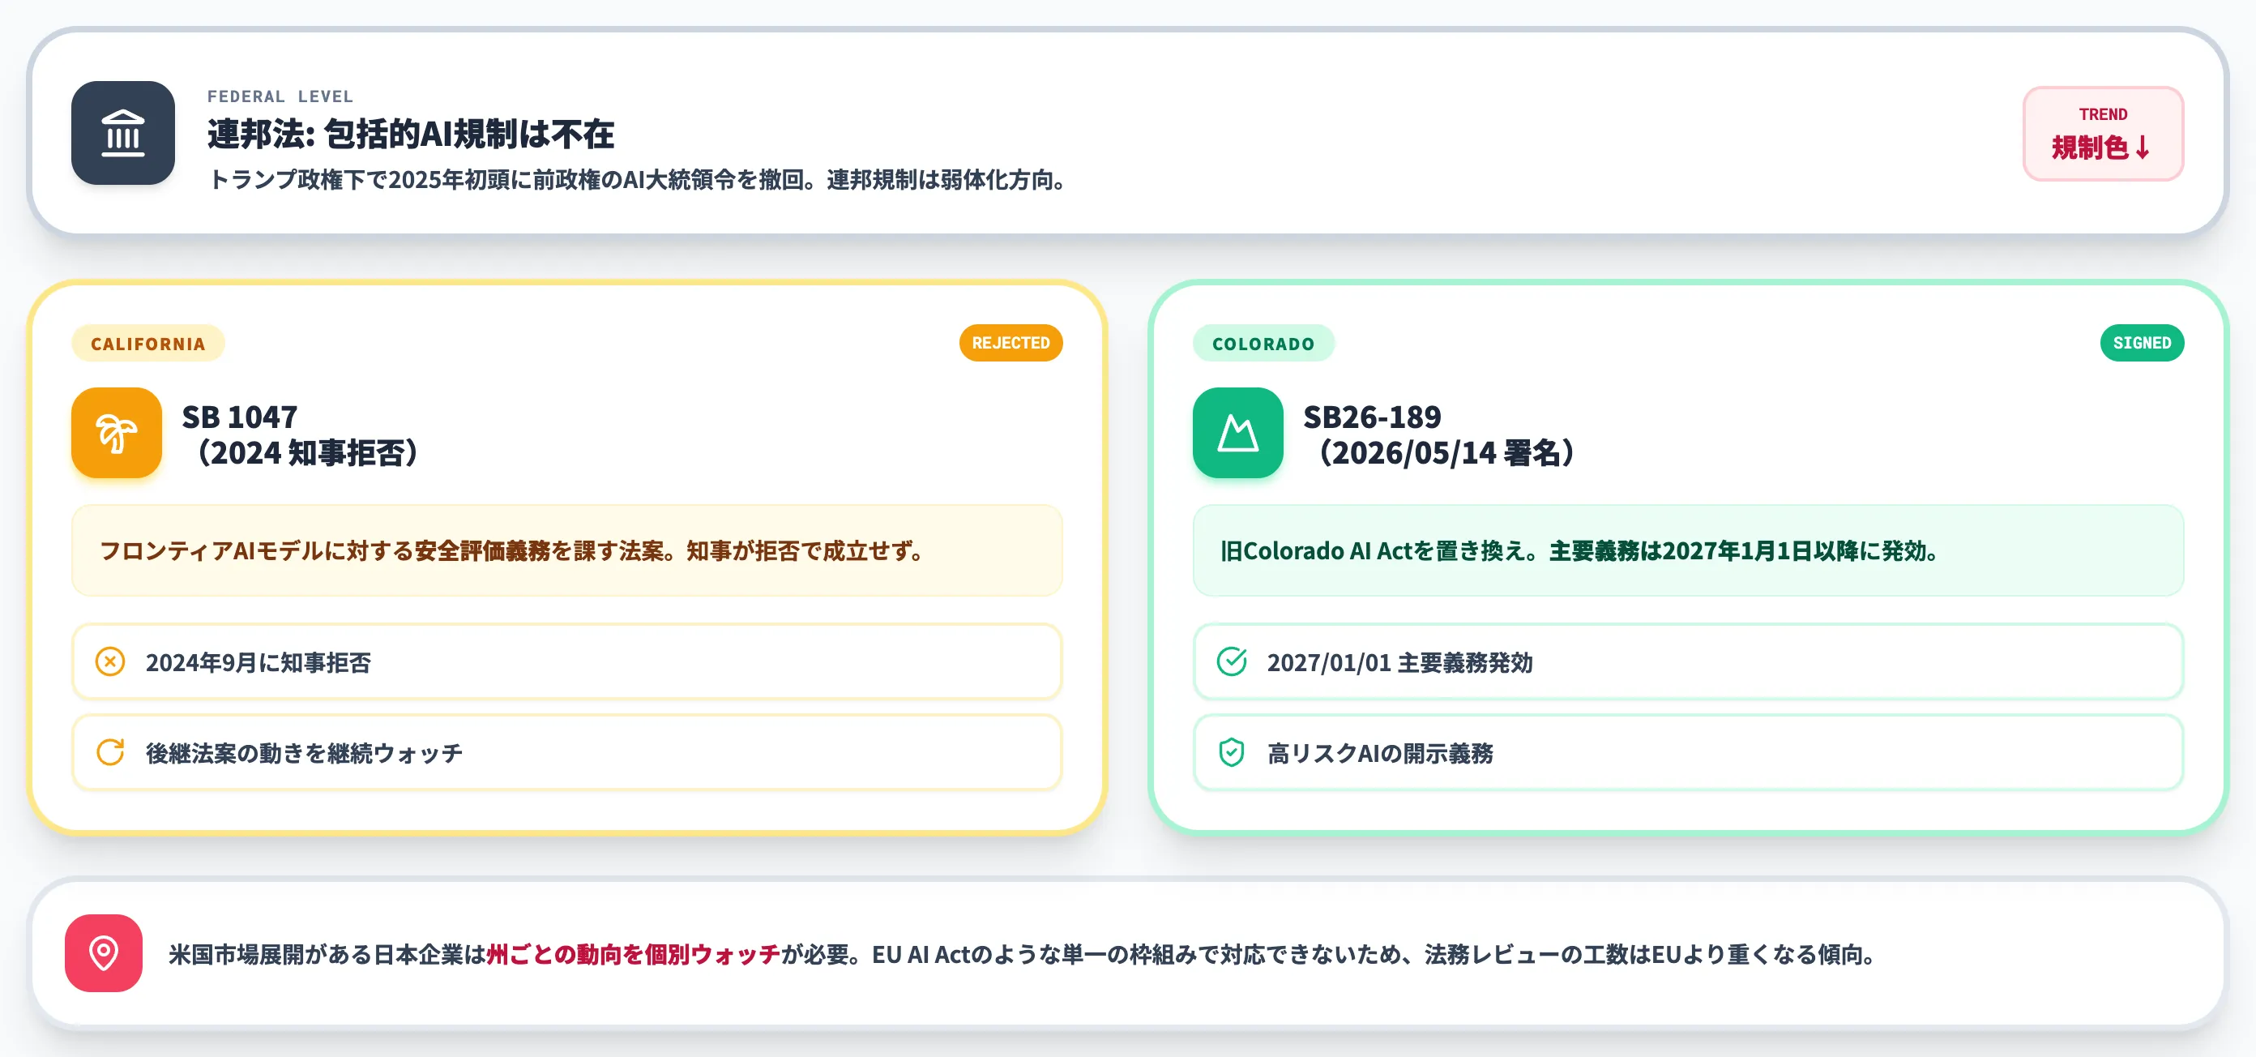Click the フロンティアAIモデル summary box
The height and width of the screenshot is (1057, 2256).
tap(566, 550)
